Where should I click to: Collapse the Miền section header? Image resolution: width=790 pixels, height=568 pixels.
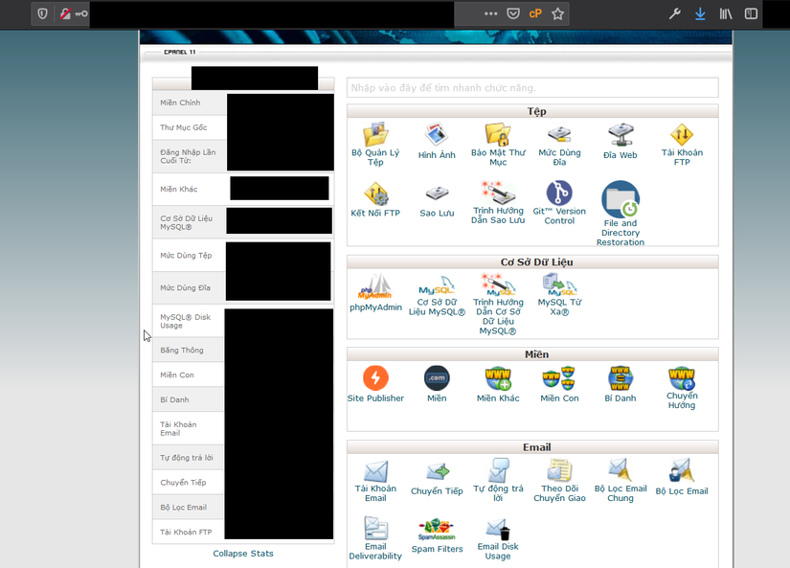(x=532, y=354)
